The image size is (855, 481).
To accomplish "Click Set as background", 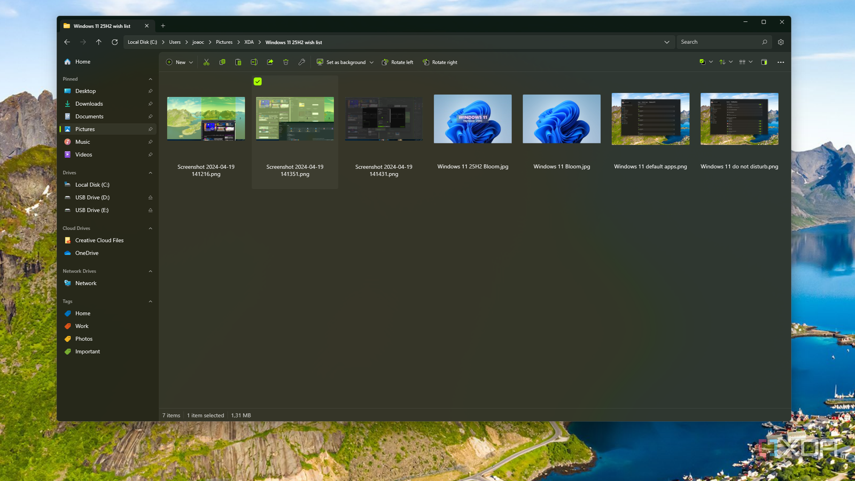I will point(345,62).
